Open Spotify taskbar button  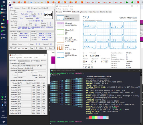3,31
